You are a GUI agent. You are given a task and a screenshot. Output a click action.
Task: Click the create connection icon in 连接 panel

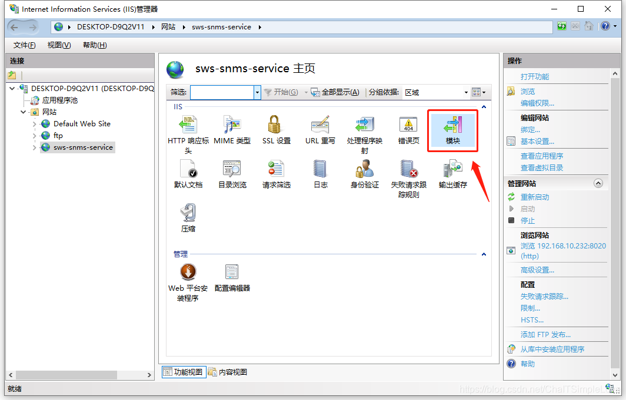[12, 75]
